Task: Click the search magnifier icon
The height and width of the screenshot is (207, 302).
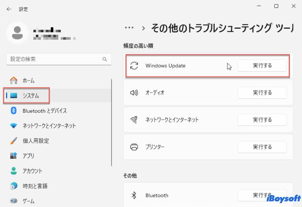Action: (104, 59)
